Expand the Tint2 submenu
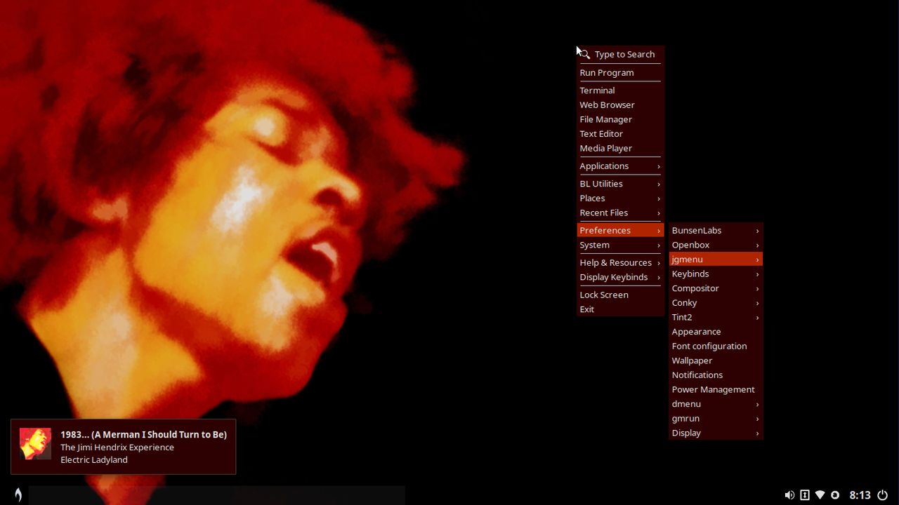899x505 pixels. coord(716,317)
